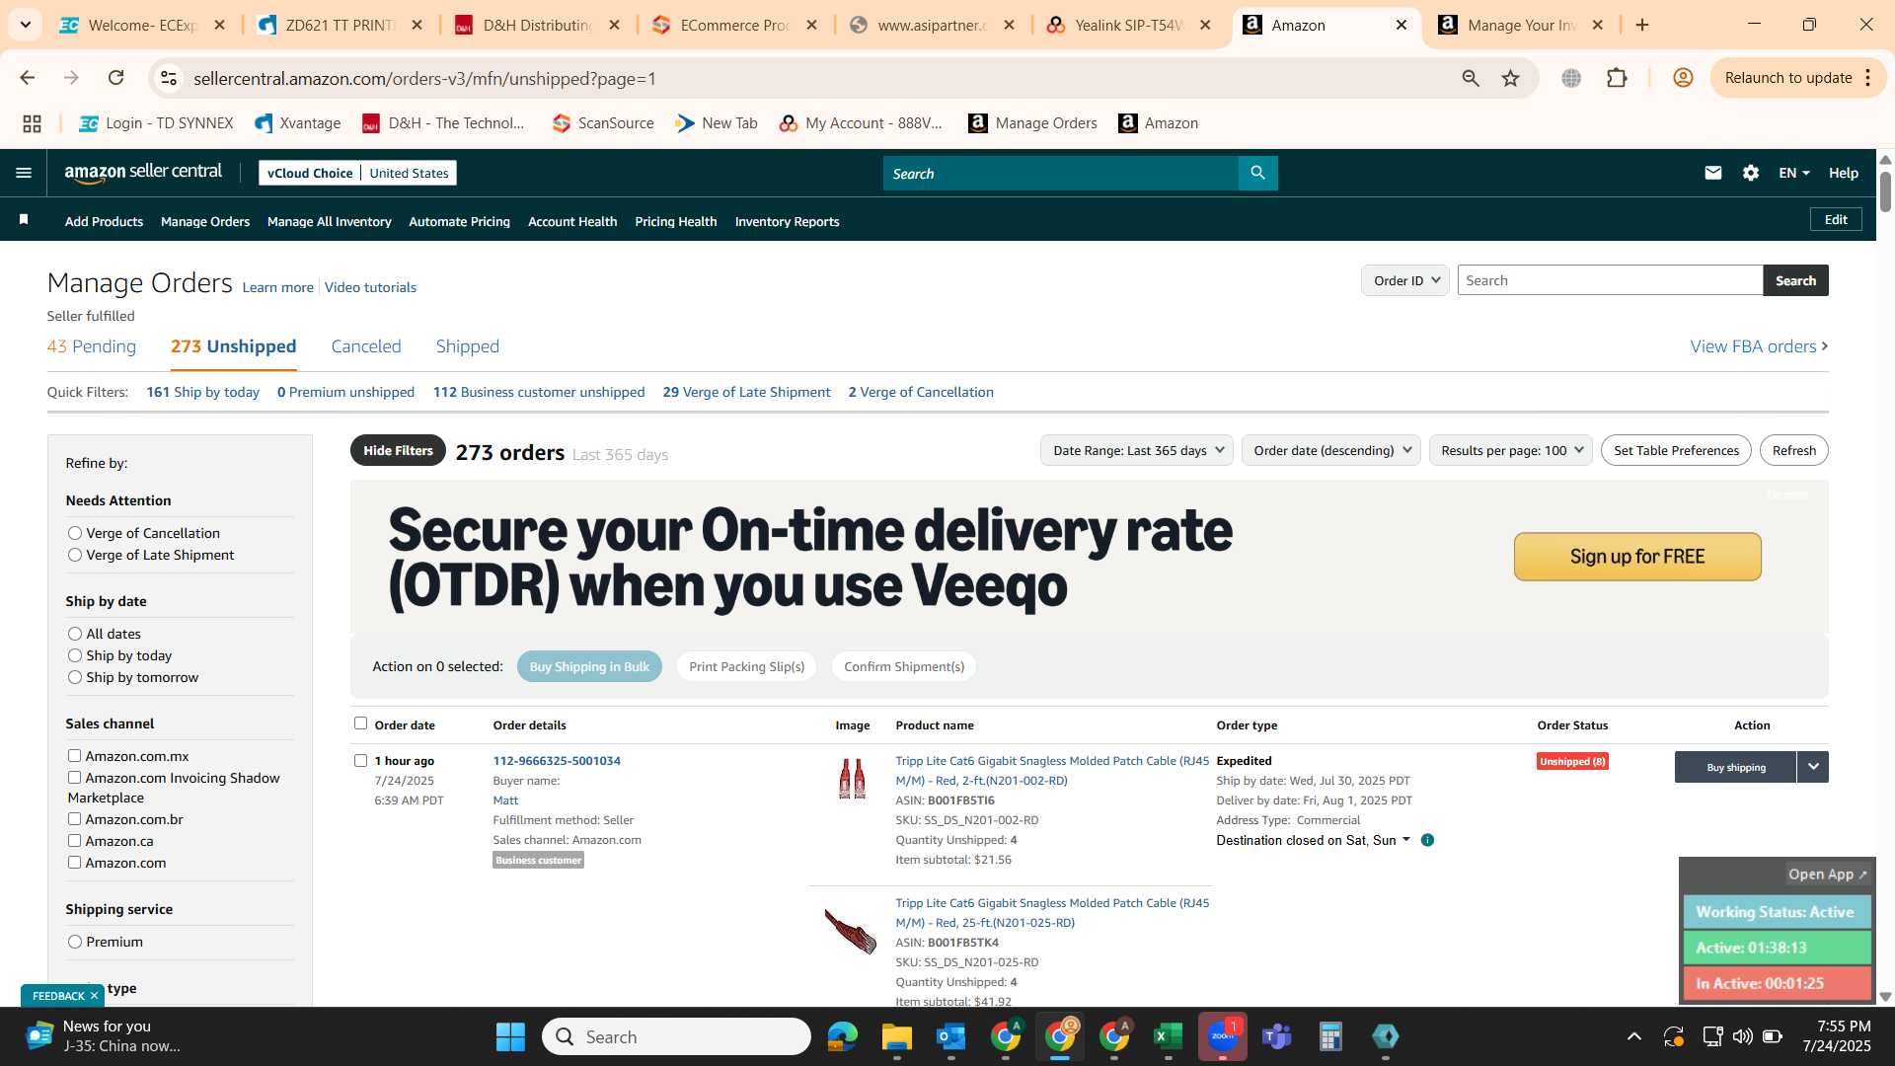Click Sign up for FREE button
Screen dimensions: 1895x1066
tap(1637, 557)
